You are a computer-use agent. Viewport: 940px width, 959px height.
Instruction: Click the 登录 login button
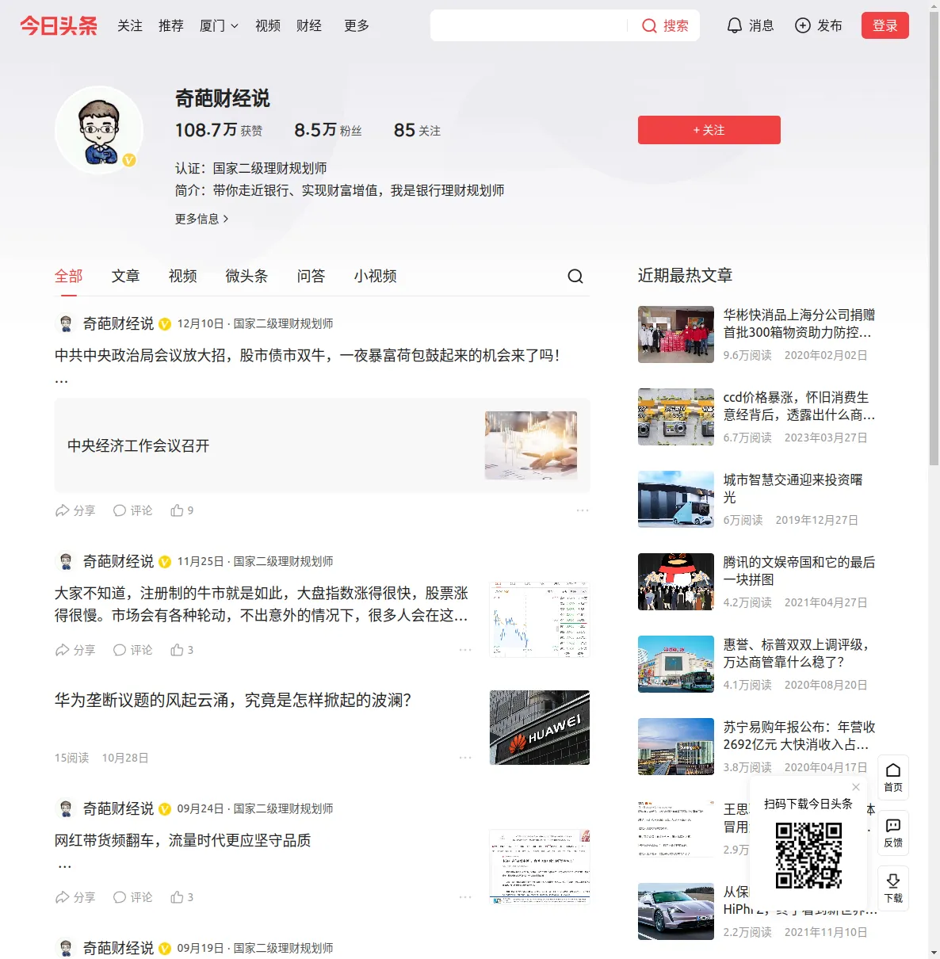tap(885, 25)
